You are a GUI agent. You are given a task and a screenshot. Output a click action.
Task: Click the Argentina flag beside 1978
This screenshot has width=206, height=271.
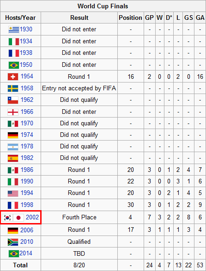click(13, 147)
